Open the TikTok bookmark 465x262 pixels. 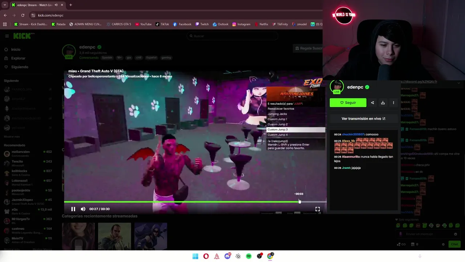162,24
